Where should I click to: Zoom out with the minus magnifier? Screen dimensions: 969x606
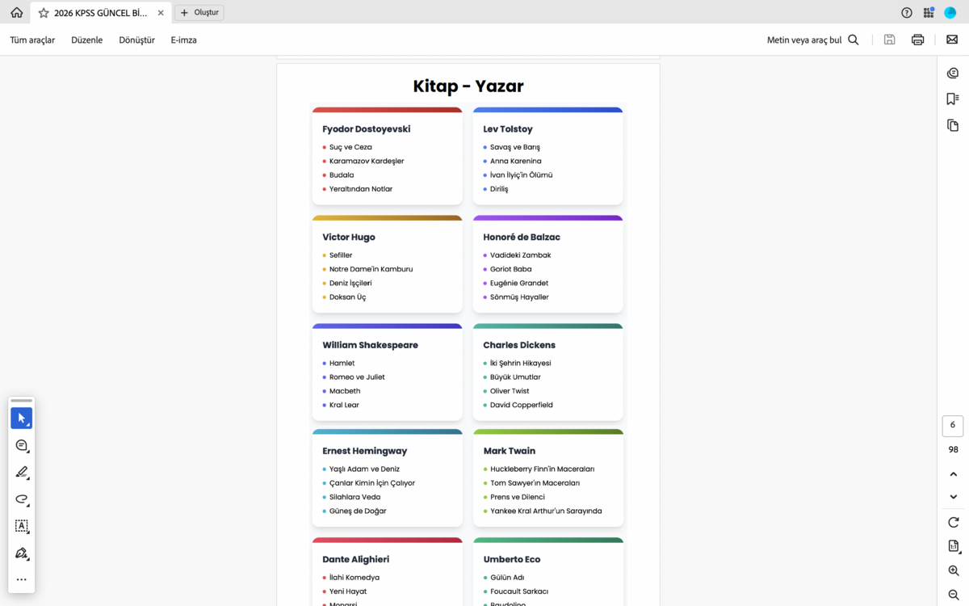click(953, 595)
